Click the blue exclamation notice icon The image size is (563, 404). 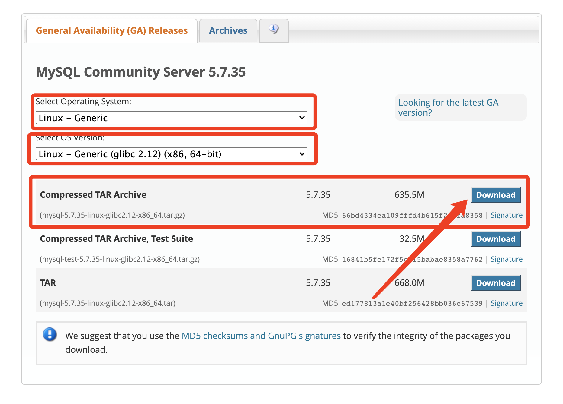tap(50, 334)
